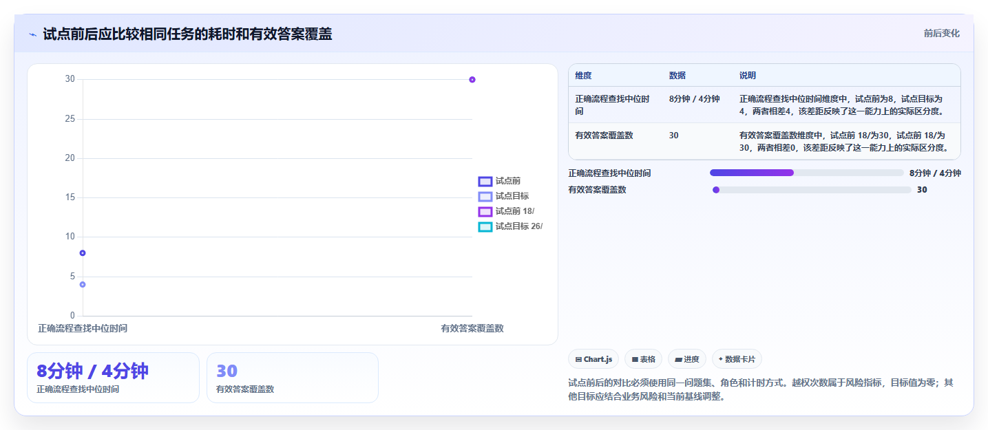Select the 表格 chip
988x430 pixels.
(x=643, y=359)
